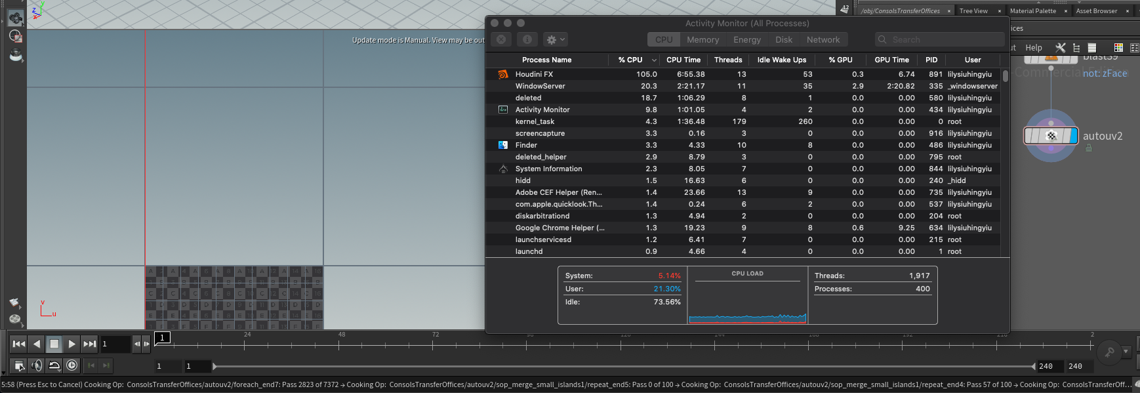Jump to last frame in playbar
The width and height of the screenshot is (1140, 393).
[90, 344]
